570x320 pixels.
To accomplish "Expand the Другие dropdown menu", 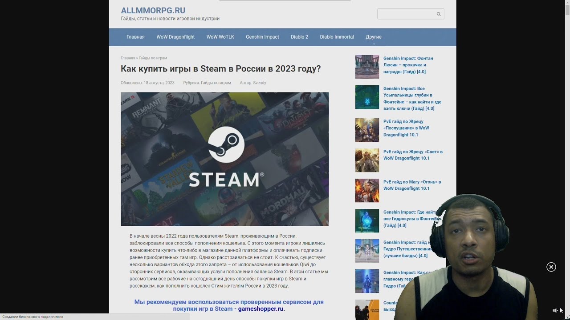I will [x=374, y=37].
